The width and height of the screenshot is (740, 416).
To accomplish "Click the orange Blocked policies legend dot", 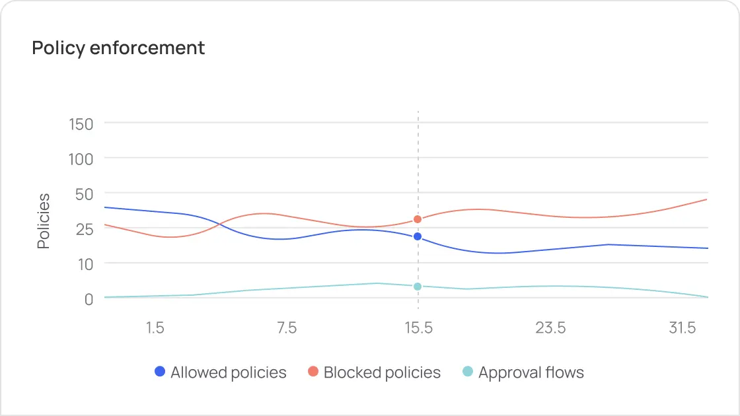I will click(x=313, y=372).
